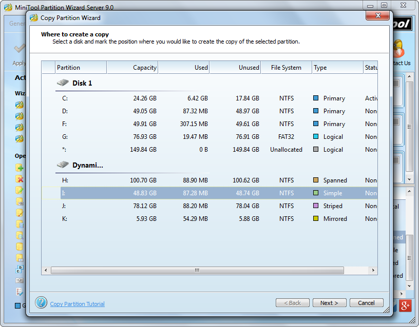Image resolution: width=419 pixels, height=327 pixels.
Task: Click the left arrow of horizontal scrollbar
Action: point(46,270)
